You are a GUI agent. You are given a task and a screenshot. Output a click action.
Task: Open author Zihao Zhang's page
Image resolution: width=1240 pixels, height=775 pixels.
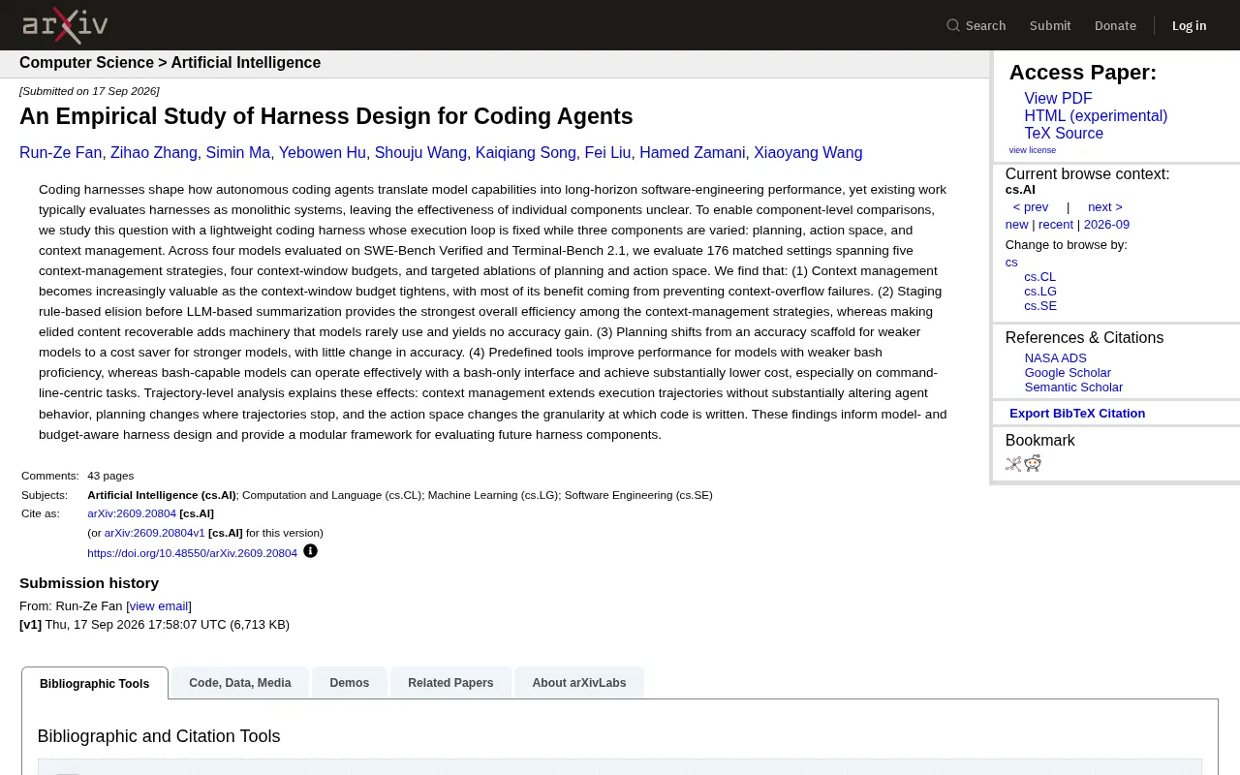point(154,153)
